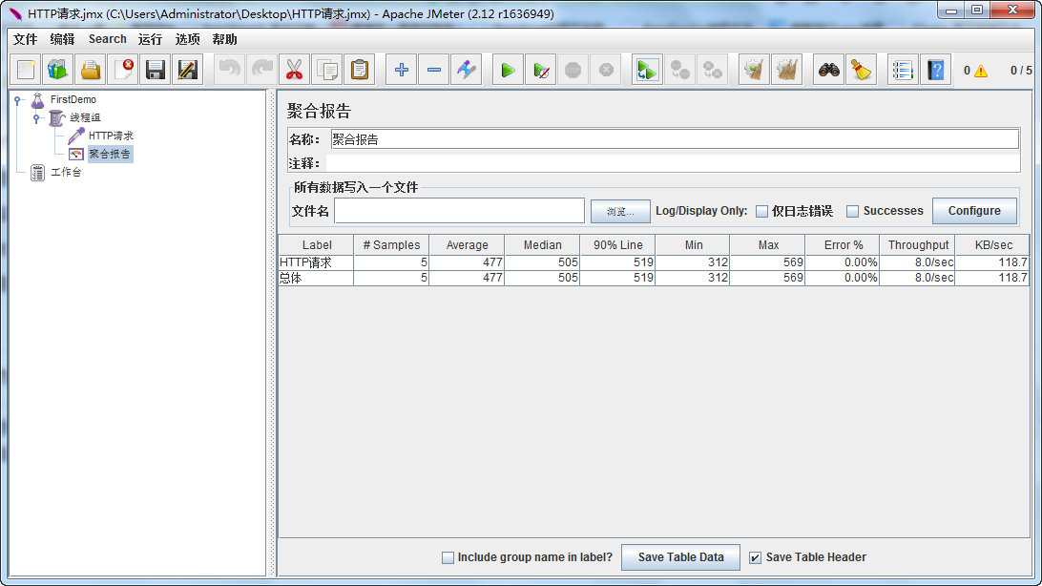This screenshot has height=586, width=1042.
Task: Toggle the 仅日志错误 checkbox
Action: click(x=762, y=211)
